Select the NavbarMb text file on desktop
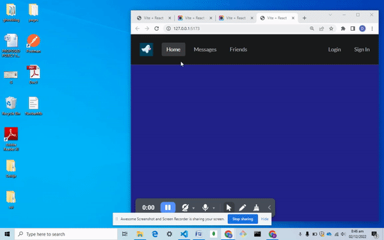384x240 pixels. (x=33, y=106)
